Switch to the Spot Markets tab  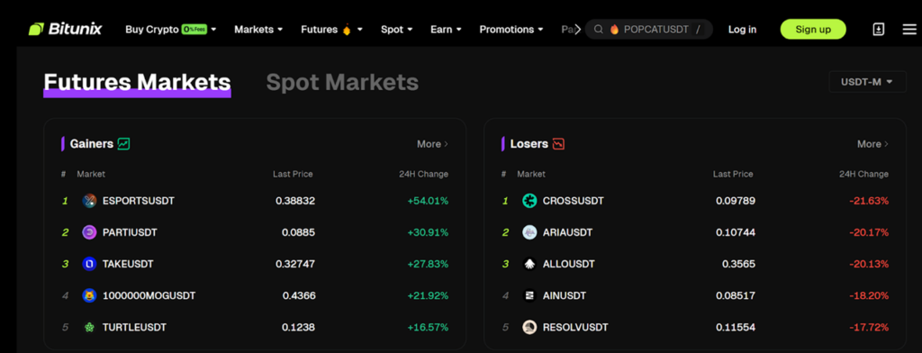(x=342, y=82)
